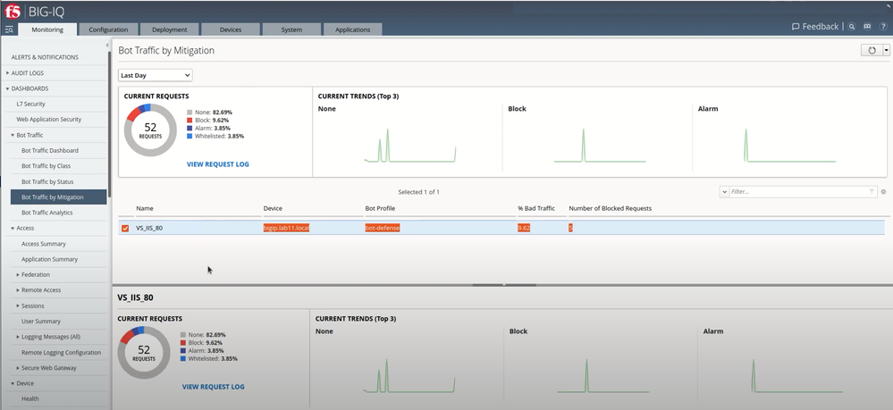The width and height of the screenshot is (893, 410).
Task: Click the top View Request Log link
Action: 217,164
